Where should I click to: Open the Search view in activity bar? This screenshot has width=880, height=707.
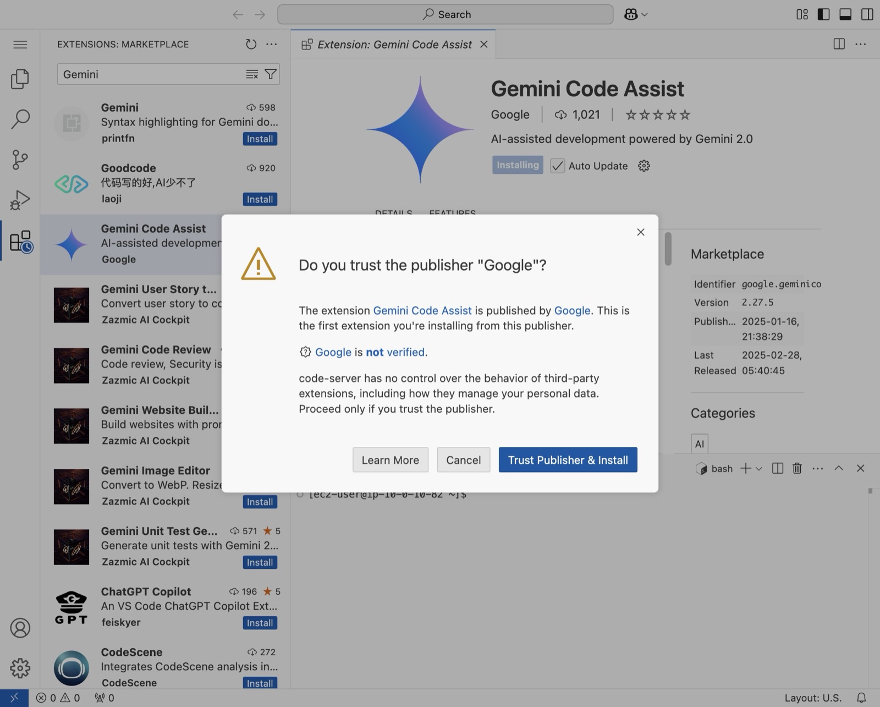(x=20, y=119)
